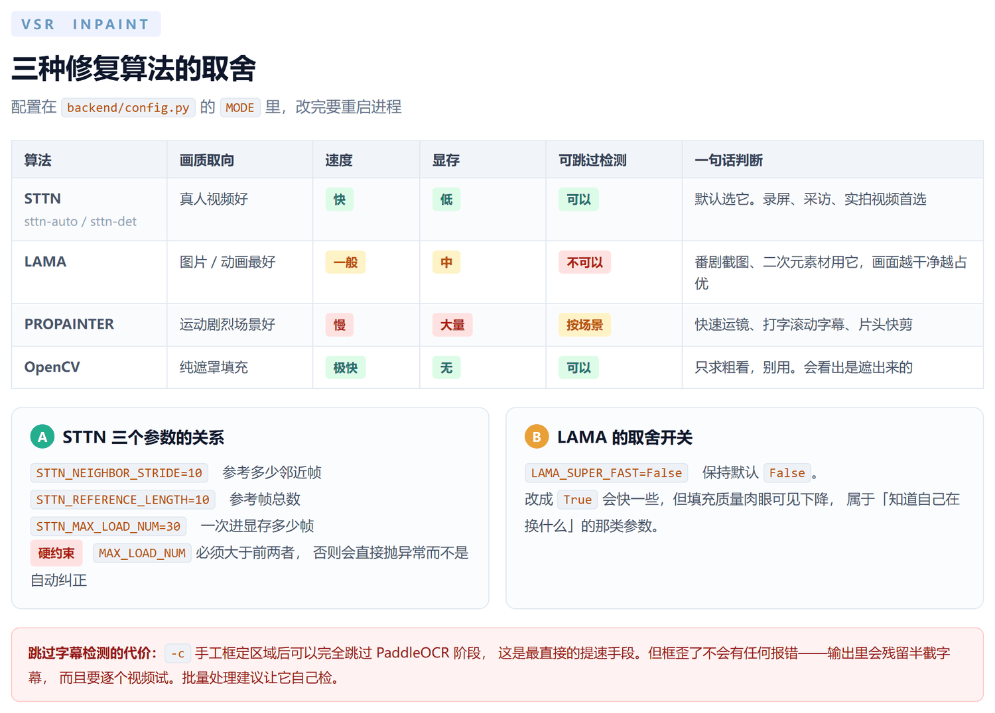995x713 pixels.
Task: Select the 画质取向 column header
Action: pyautogui.click(x=239, y=160)
